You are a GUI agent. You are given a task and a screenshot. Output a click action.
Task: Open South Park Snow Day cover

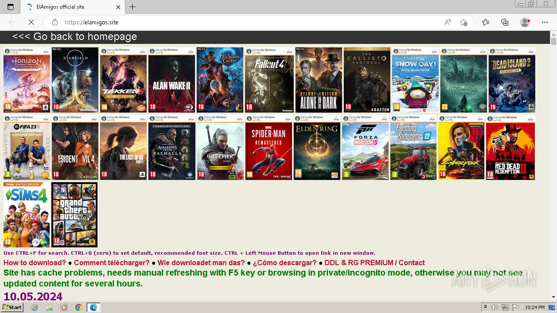click(x=415, y=80)
